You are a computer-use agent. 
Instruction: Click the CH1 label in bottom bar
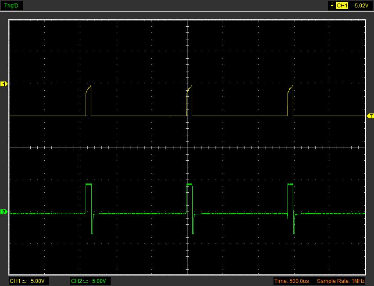pos(15,281)
